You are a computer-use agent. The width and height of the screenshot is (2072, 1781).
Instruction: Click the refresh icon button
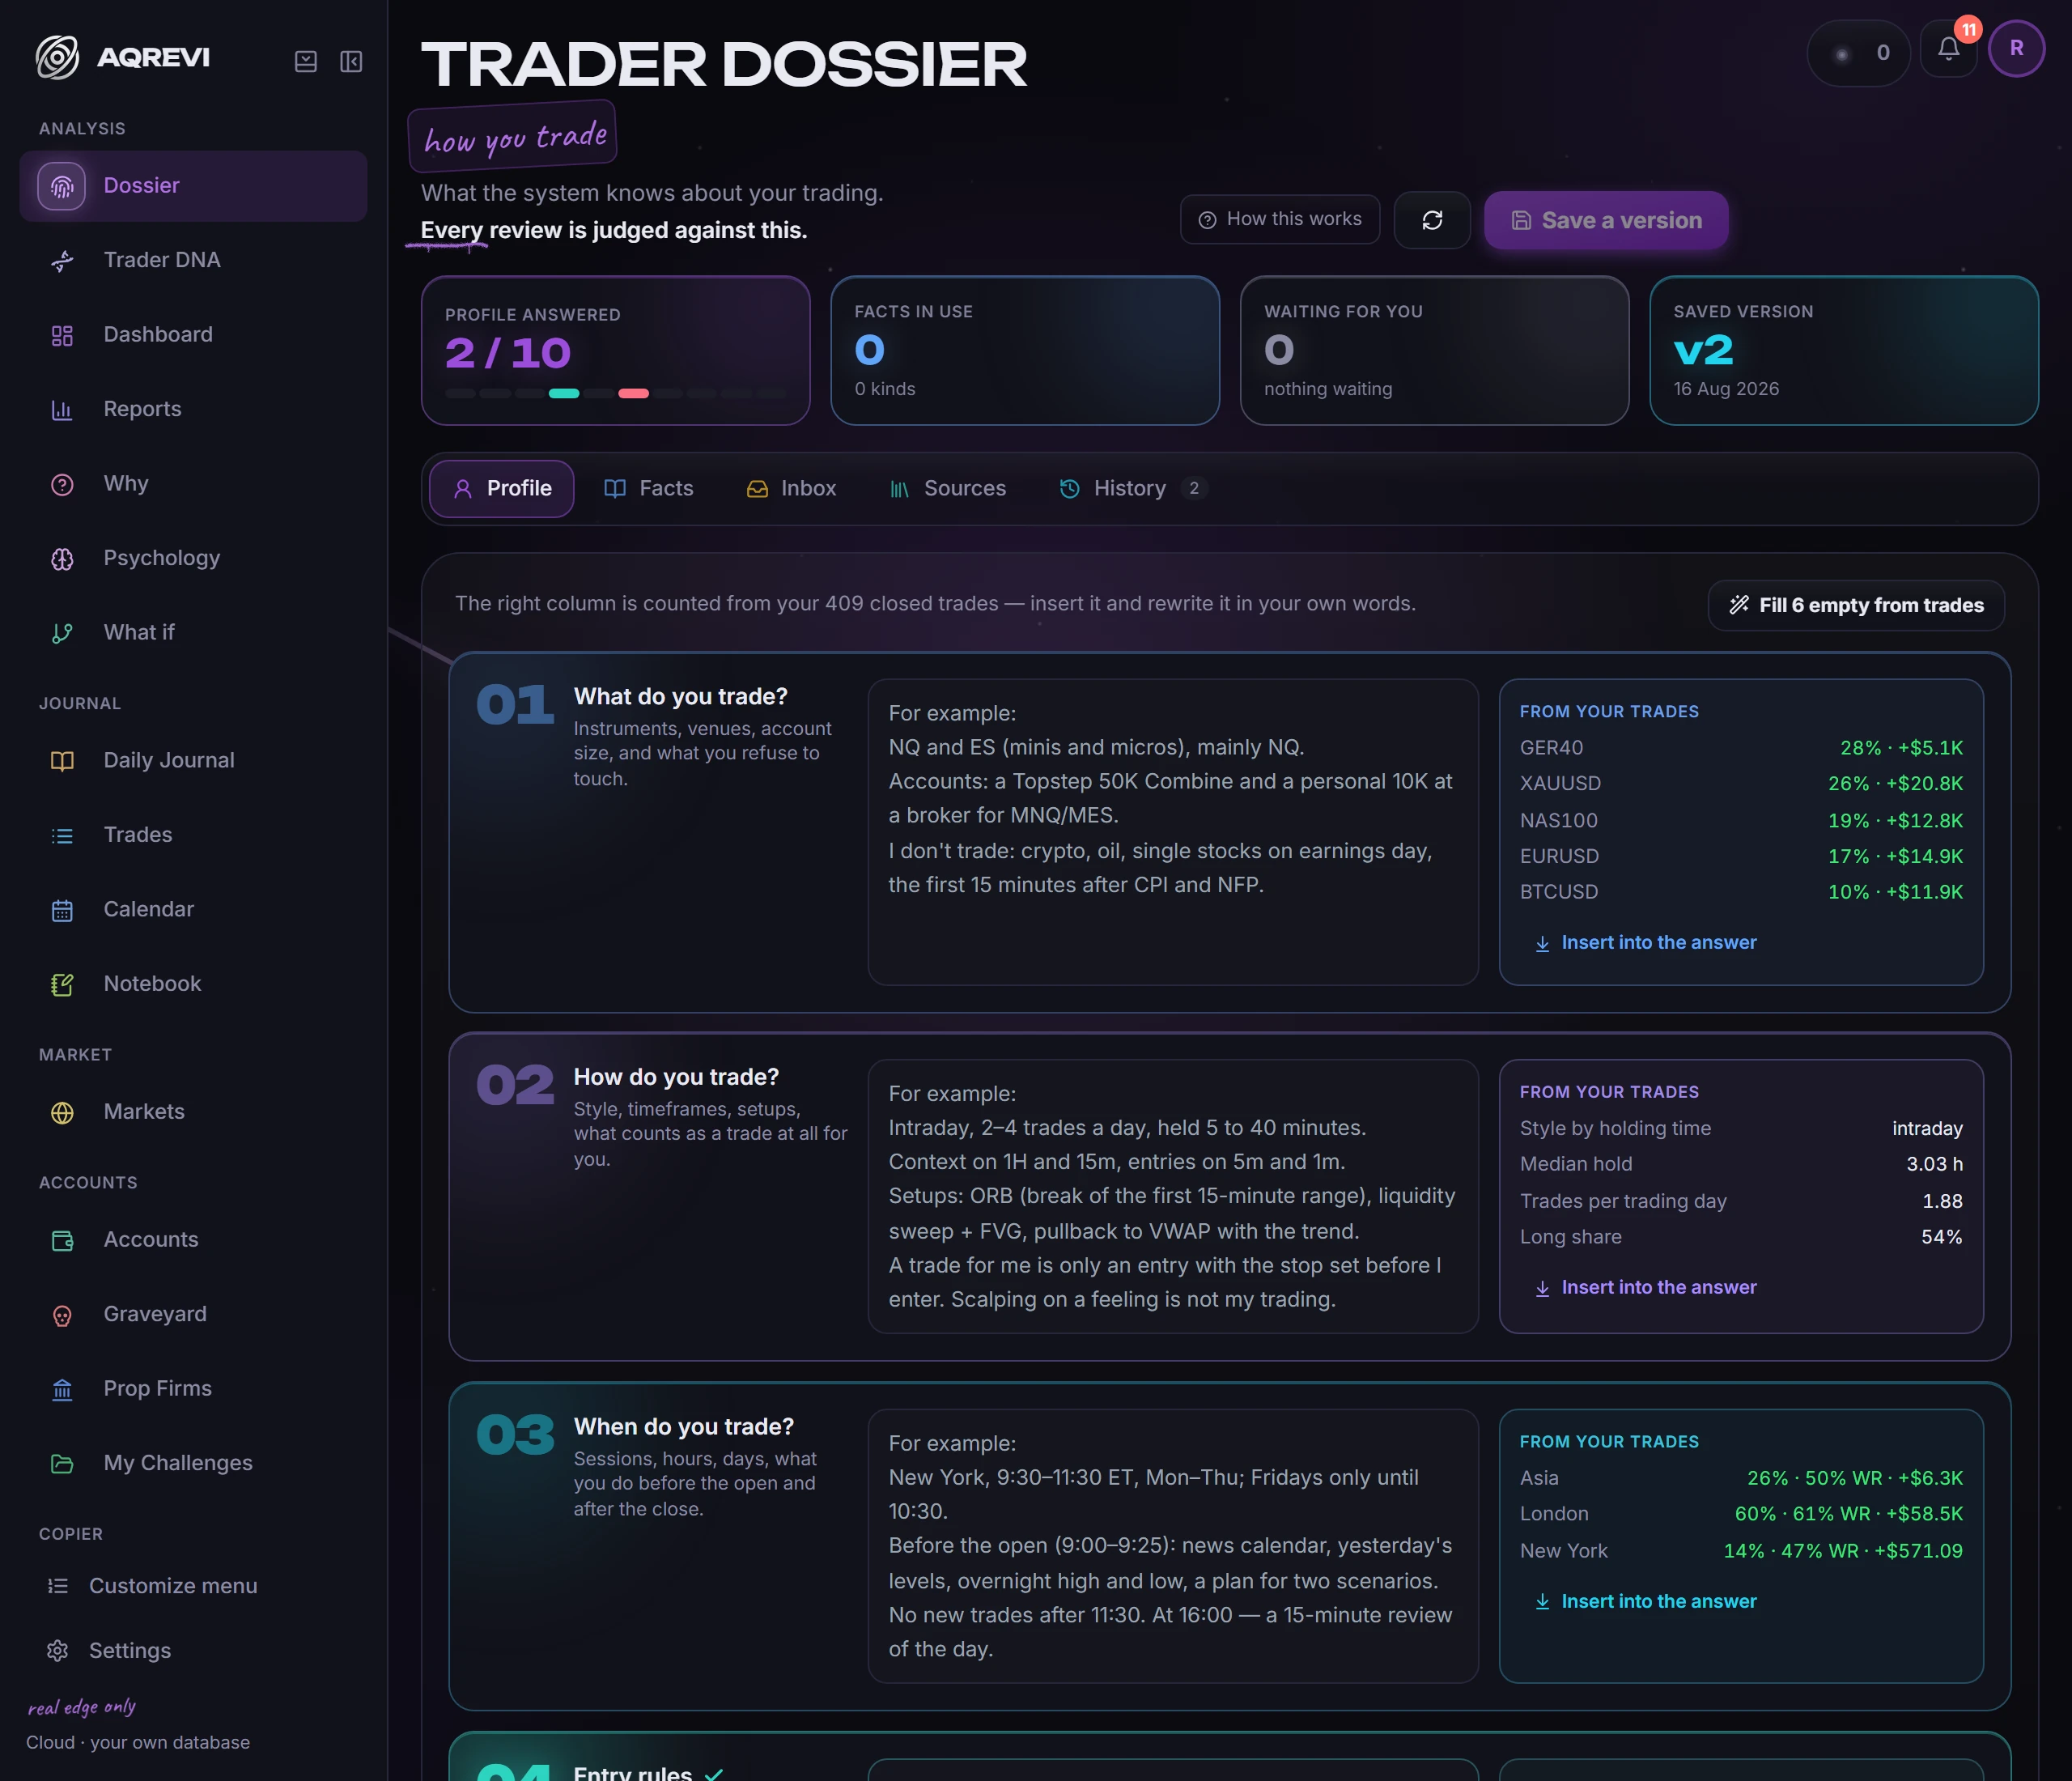click(1432, 220)
